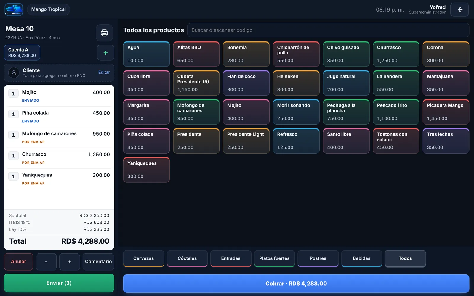474x296 pixels.
Task: Click the printer icon for Mesa 10
Action: coord(104,33)
